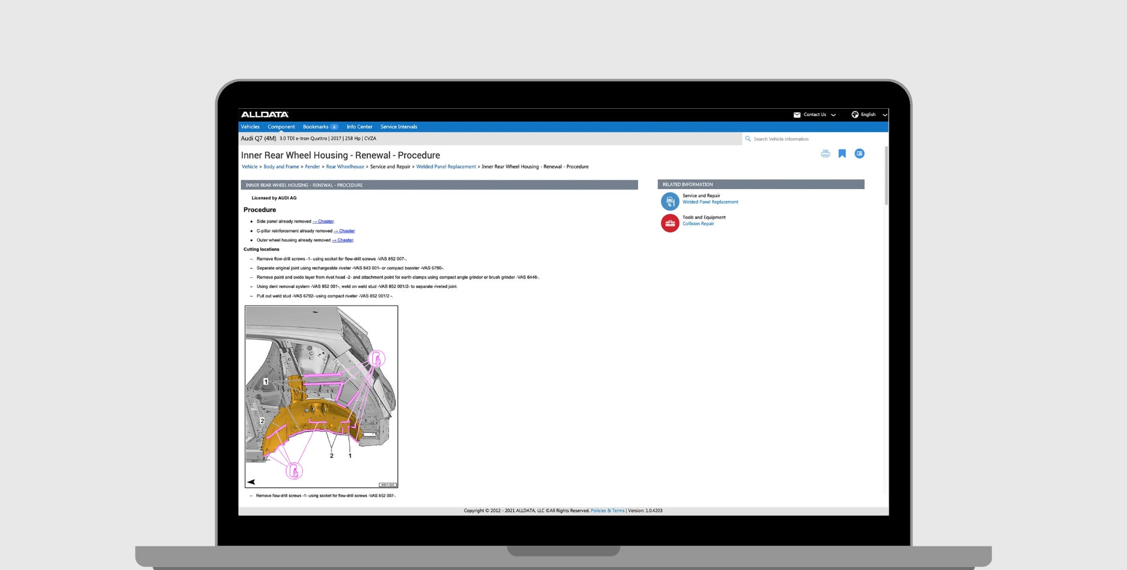The width and height of the screenshot is (1127, 570).
Task: Open Chapter link for C-pillar reinforcement
Action: pyautogui.click(x=345, y=231)
